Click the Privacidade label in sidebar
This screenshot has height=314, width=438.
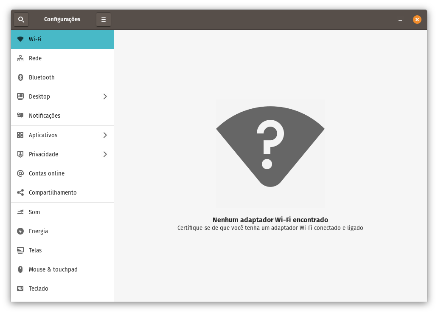(x=44, y=154)
